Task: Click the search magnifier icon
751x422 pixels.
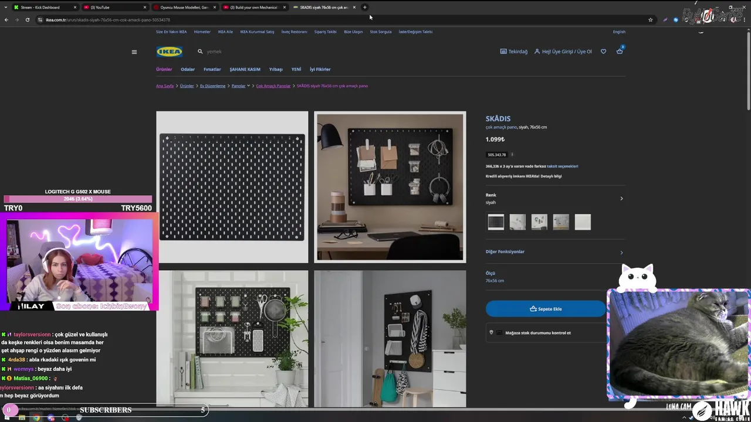Action: point(200,52)
